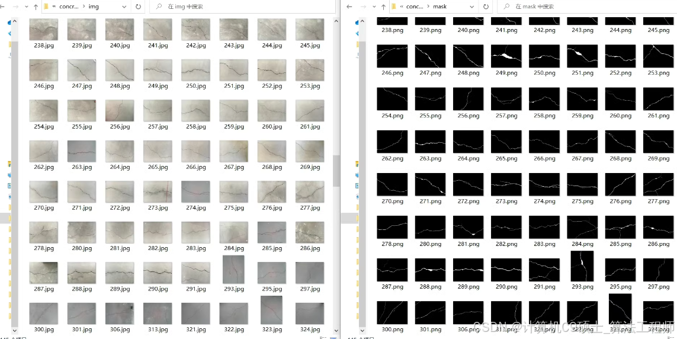Select mask thumbnail 249.png
The height and width of the screenshot is (339, 677).
tap(506, 56)
